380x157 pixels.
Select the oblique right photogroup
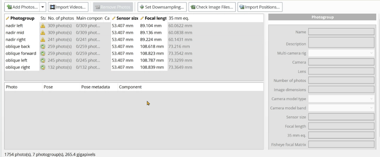(18, 67)
